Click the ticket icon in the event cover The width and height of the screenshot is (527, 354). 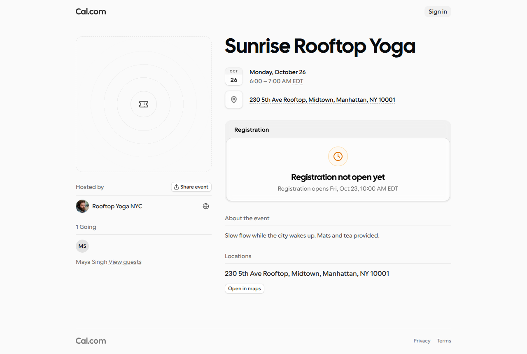tap(144, 104)
